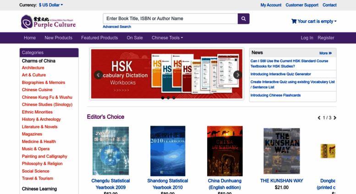This screenshot has width=356, height=194.
Task: Open Chinese Studies (Sinology) category
Action: [47, 105]
